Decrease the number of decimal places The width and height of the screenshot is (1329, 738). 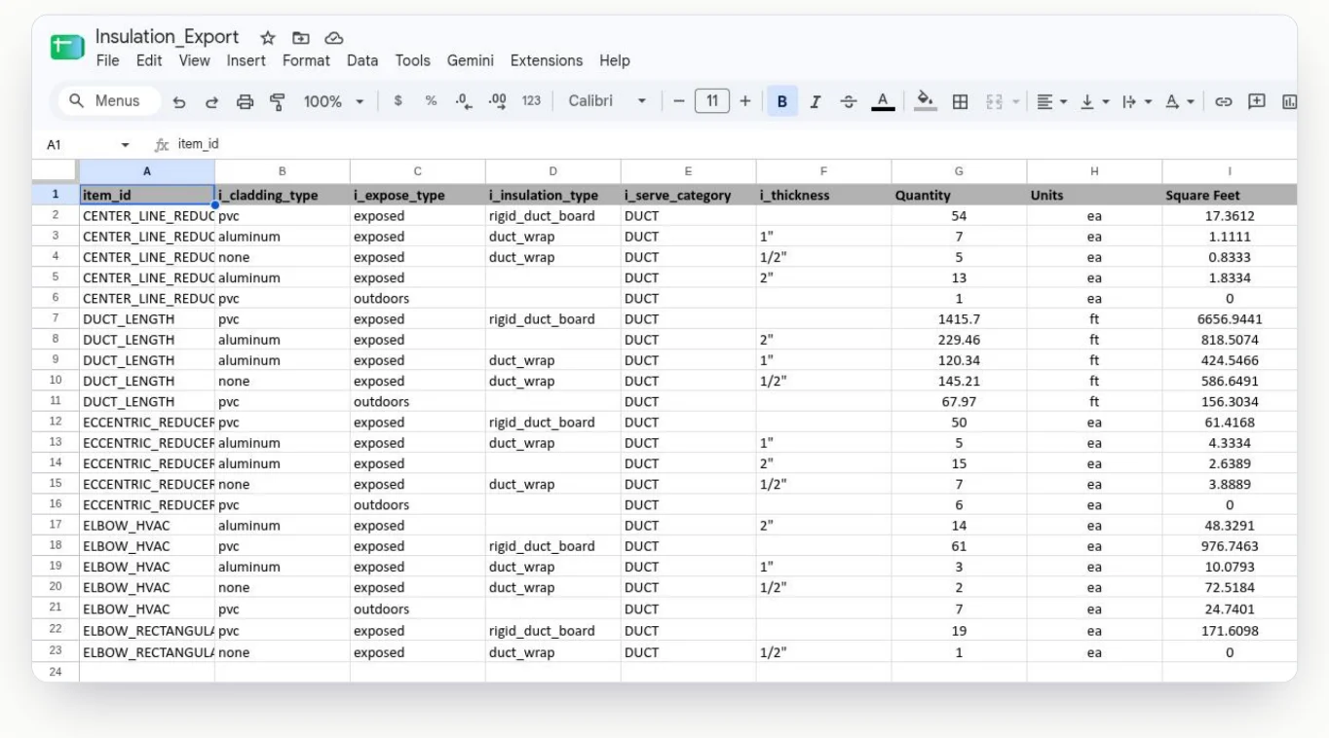click(464, 101)
